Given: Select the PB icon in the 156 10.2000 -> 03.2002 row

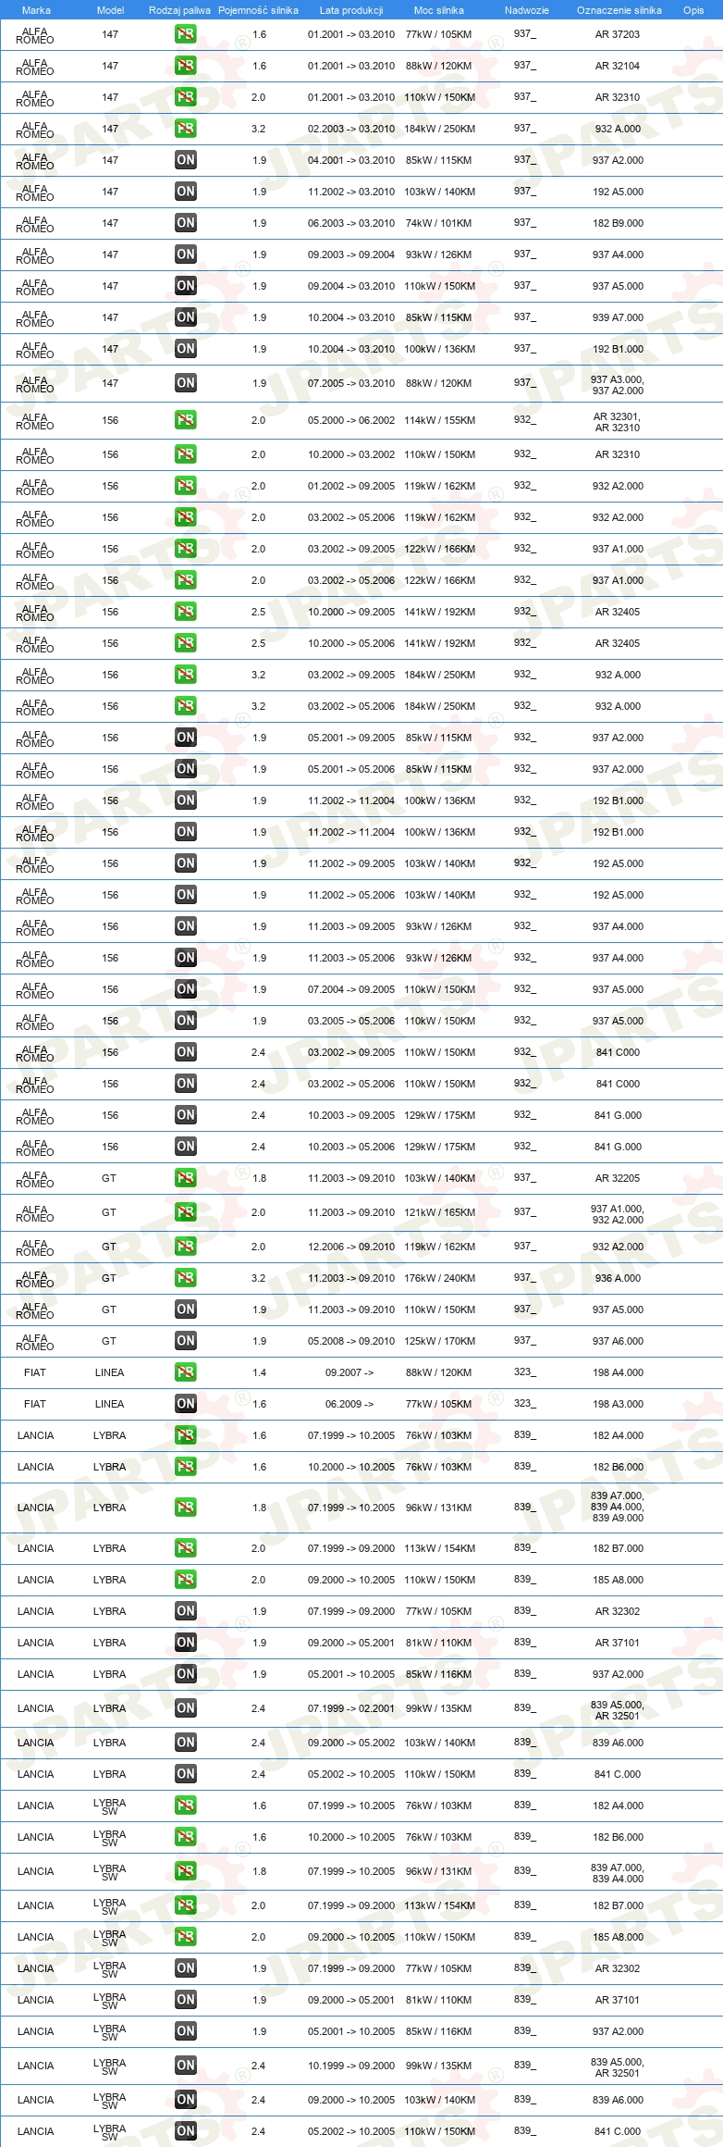Looking at the screenshot, I should coord(185,454).
